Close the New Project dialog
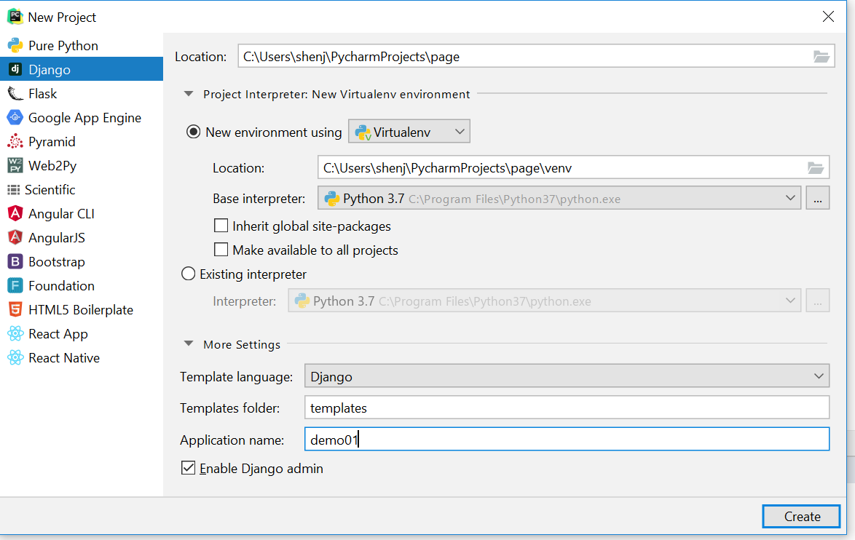This screenshot has height=540, width=855. tap(828, 16)
